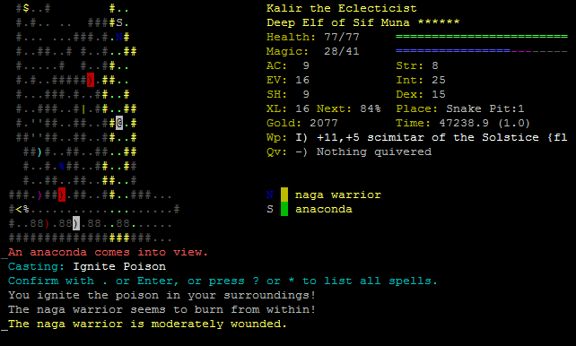This screenshot has width=576, height=346.
Task: Click the green anaconda health swatch
Action: [x=284, y=209]
